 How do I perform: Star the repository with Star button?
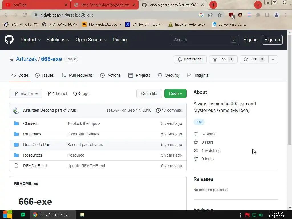tap(254, 59)
